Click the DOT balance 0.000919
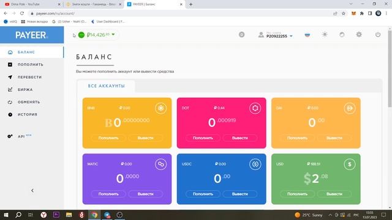The width and height of the screenshot is (392, 220). coord(222,122)
